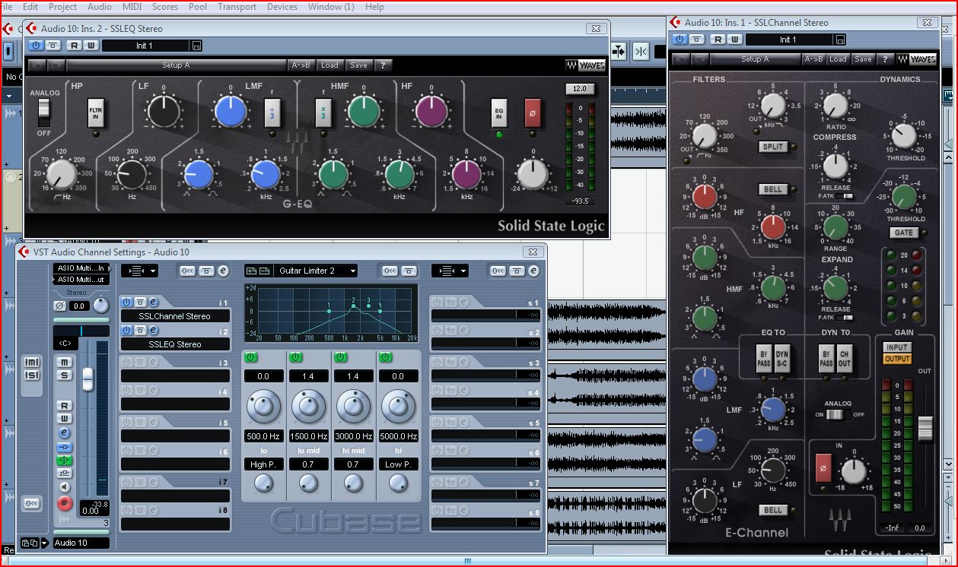958x567 pixels.
Task: Click the lo band 500.0 Hz frequency field
Action: (263, 436)
